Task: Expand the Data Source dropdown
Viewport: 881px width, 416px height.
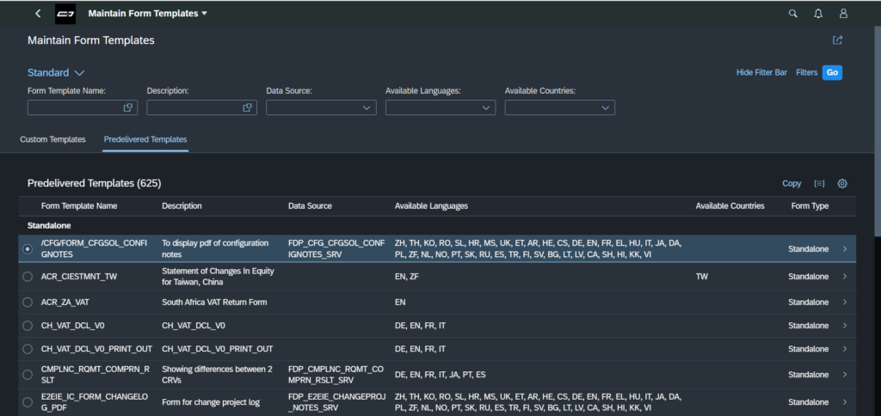Action: (x=367, y=107)
